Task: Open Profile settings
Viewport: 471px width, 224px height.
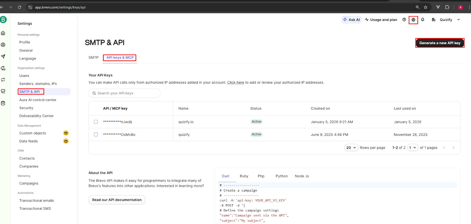Action: [x=25, y=42]
